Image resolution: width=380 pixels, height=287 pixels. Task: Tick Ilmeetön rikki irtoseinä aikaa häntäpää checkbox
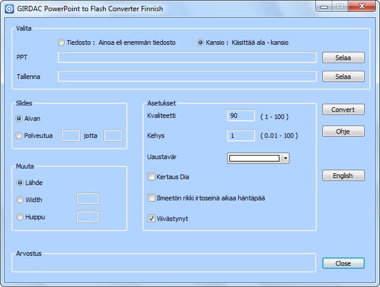click(151, 198)
